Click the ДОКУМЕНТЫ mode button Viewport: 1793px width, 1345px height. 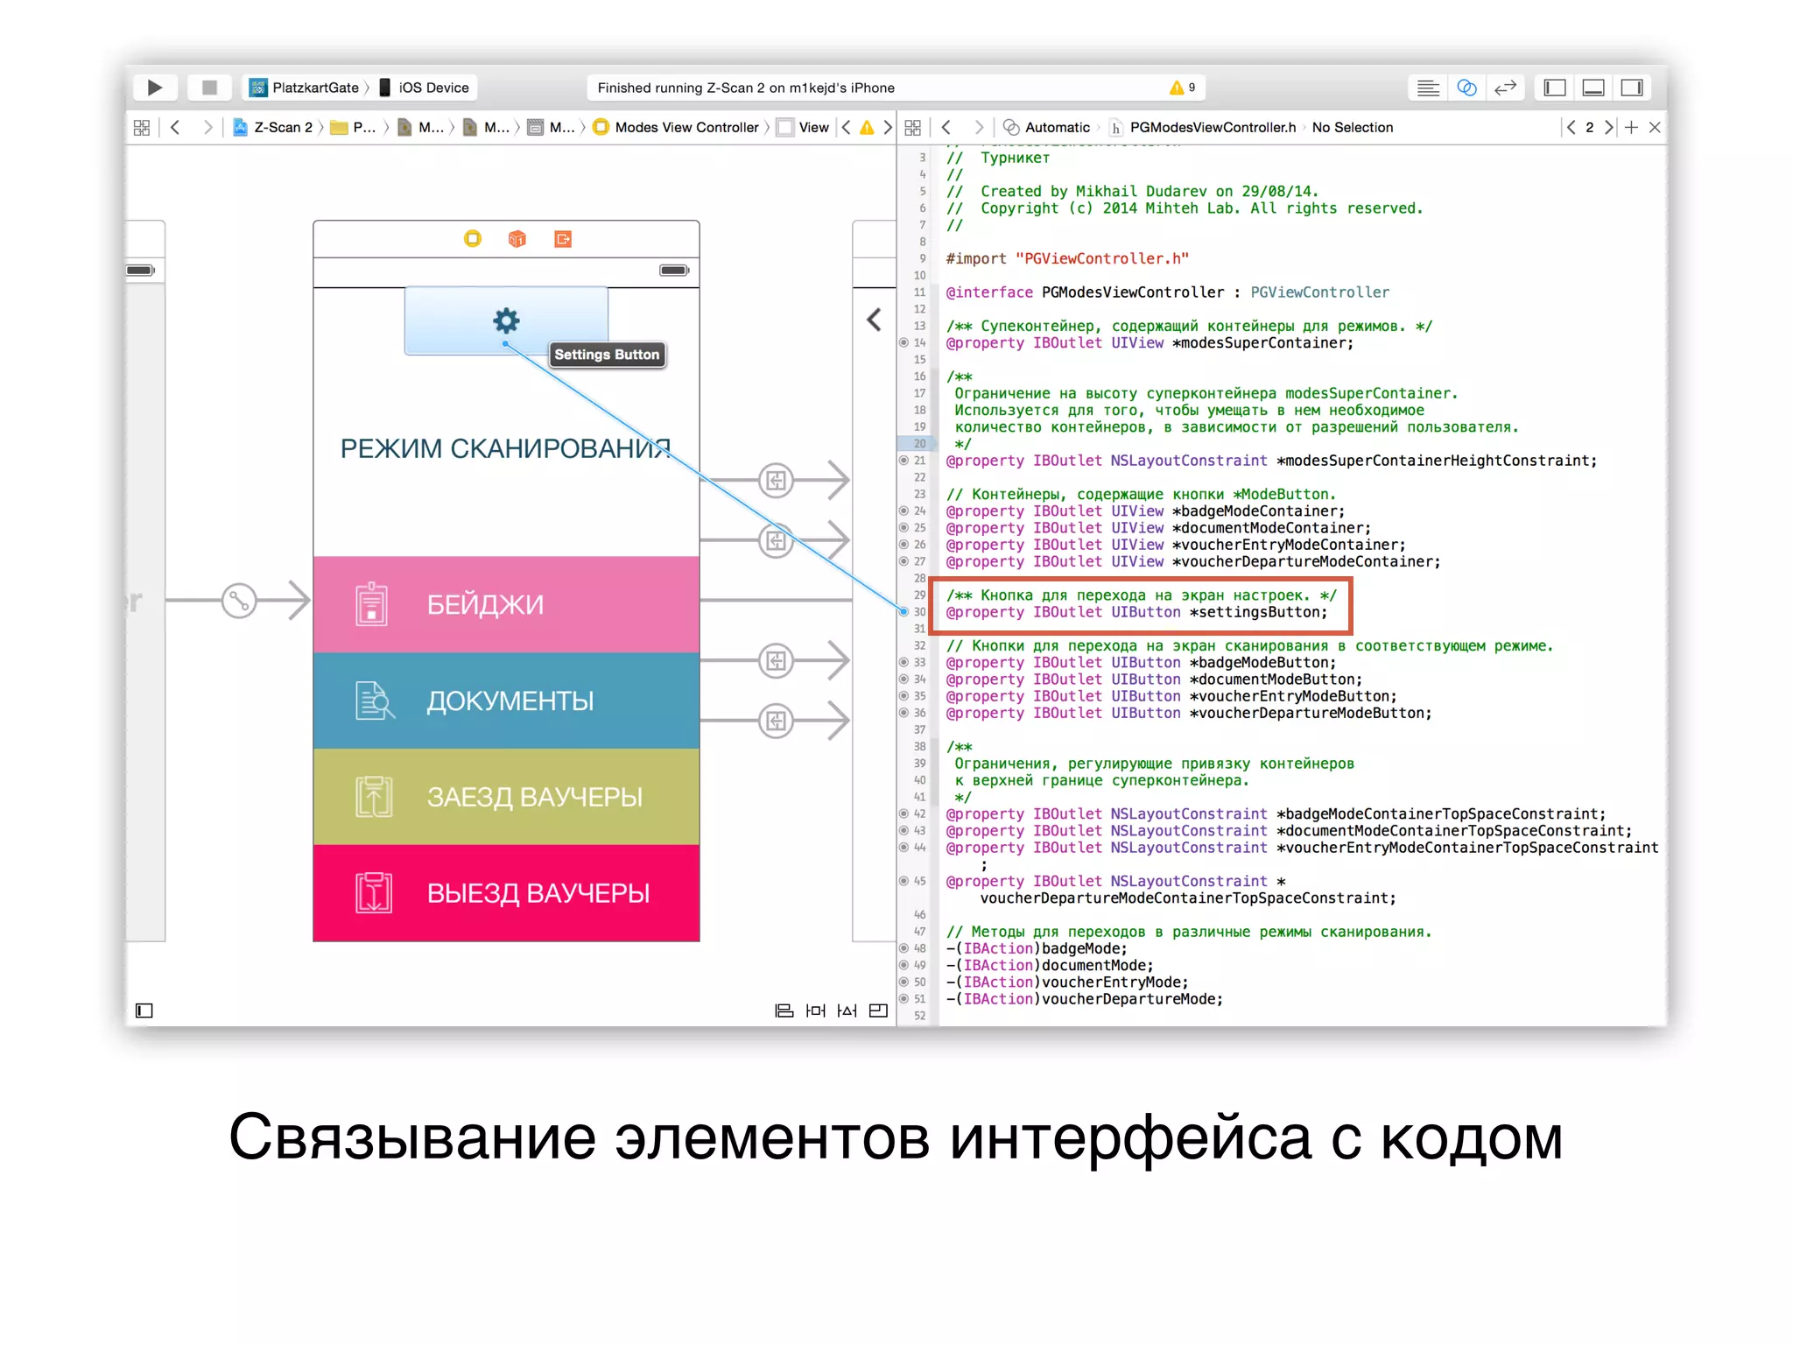(x=506, y=701)
